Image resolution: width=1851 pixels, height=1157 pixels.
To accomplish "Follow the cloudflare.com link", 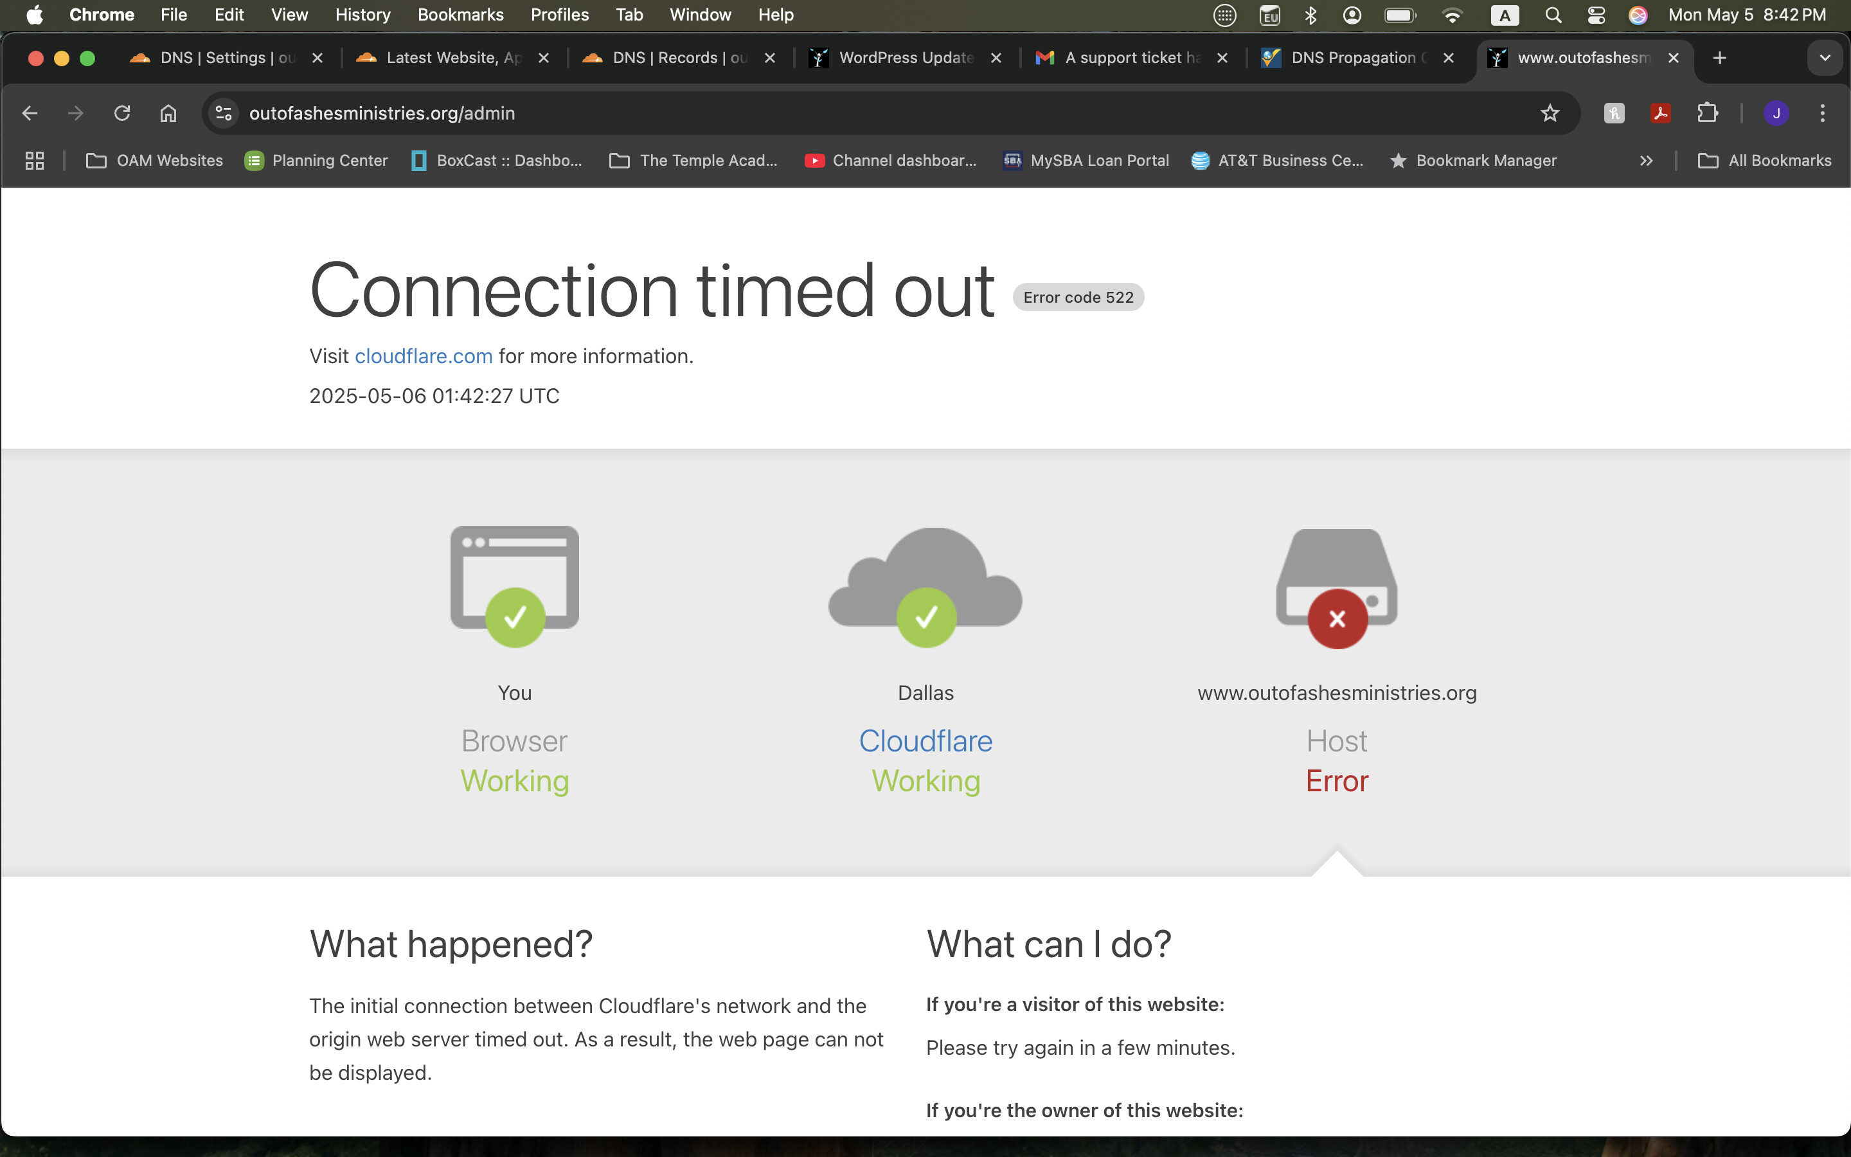I will [423, 357].
